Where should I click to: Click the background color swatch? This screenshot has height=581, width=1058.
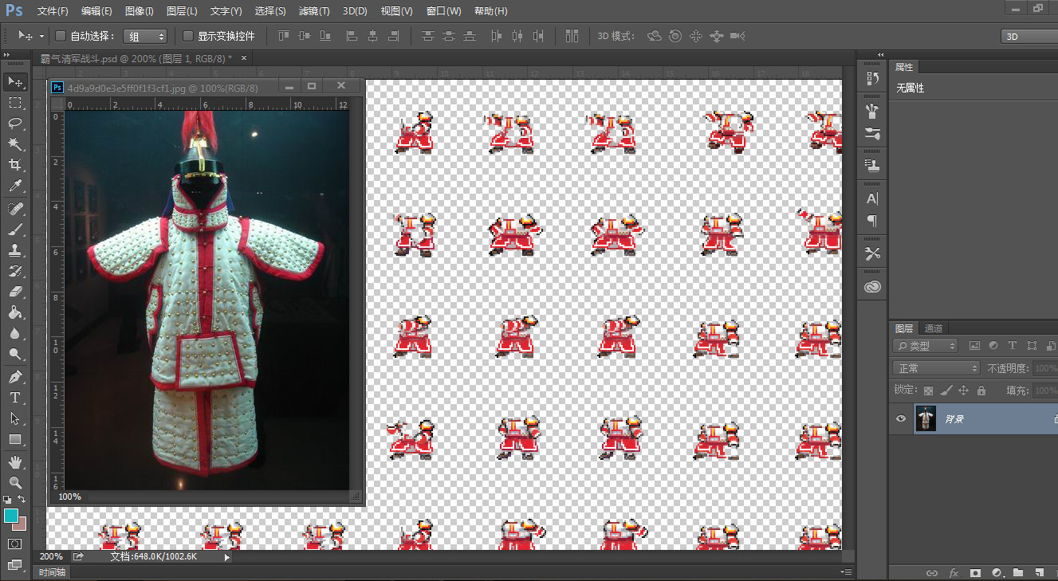coord(21,524)
